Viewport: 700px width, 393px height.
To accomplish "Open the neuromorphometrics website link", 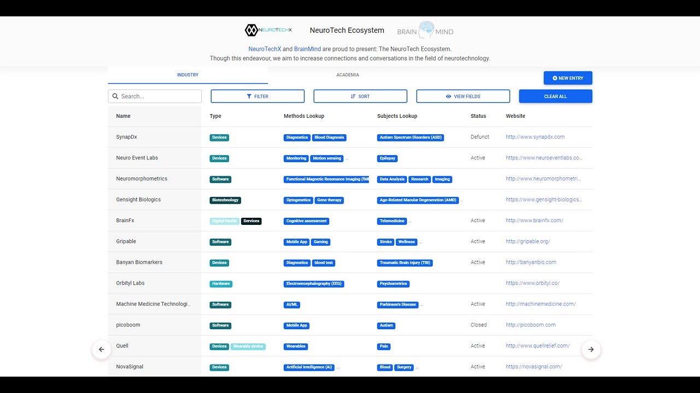I will point(544,178).
